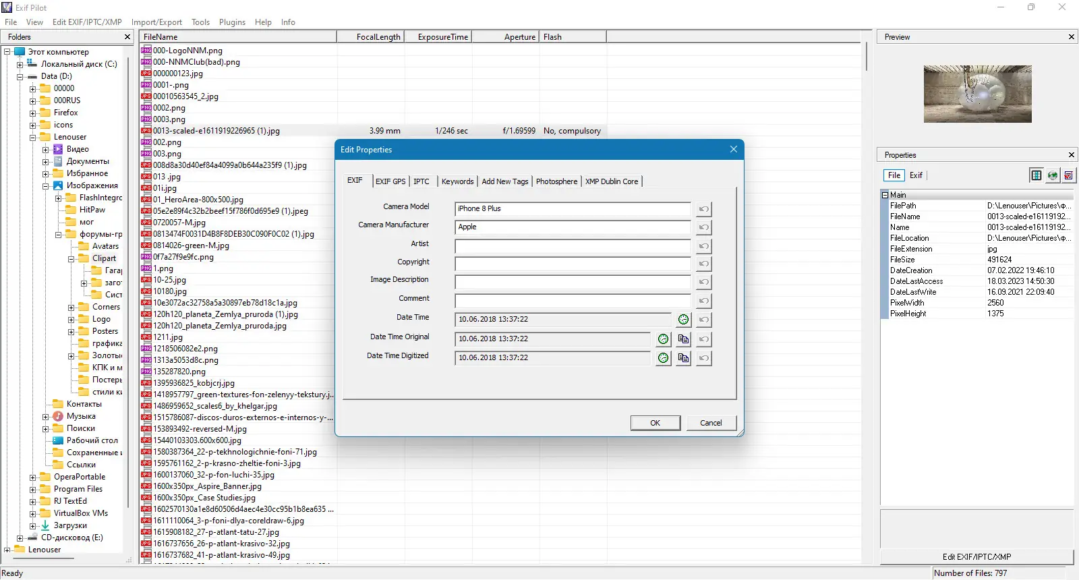Switch to the EXIF GPS tab

pyautogui.click(x=390, y=181)
